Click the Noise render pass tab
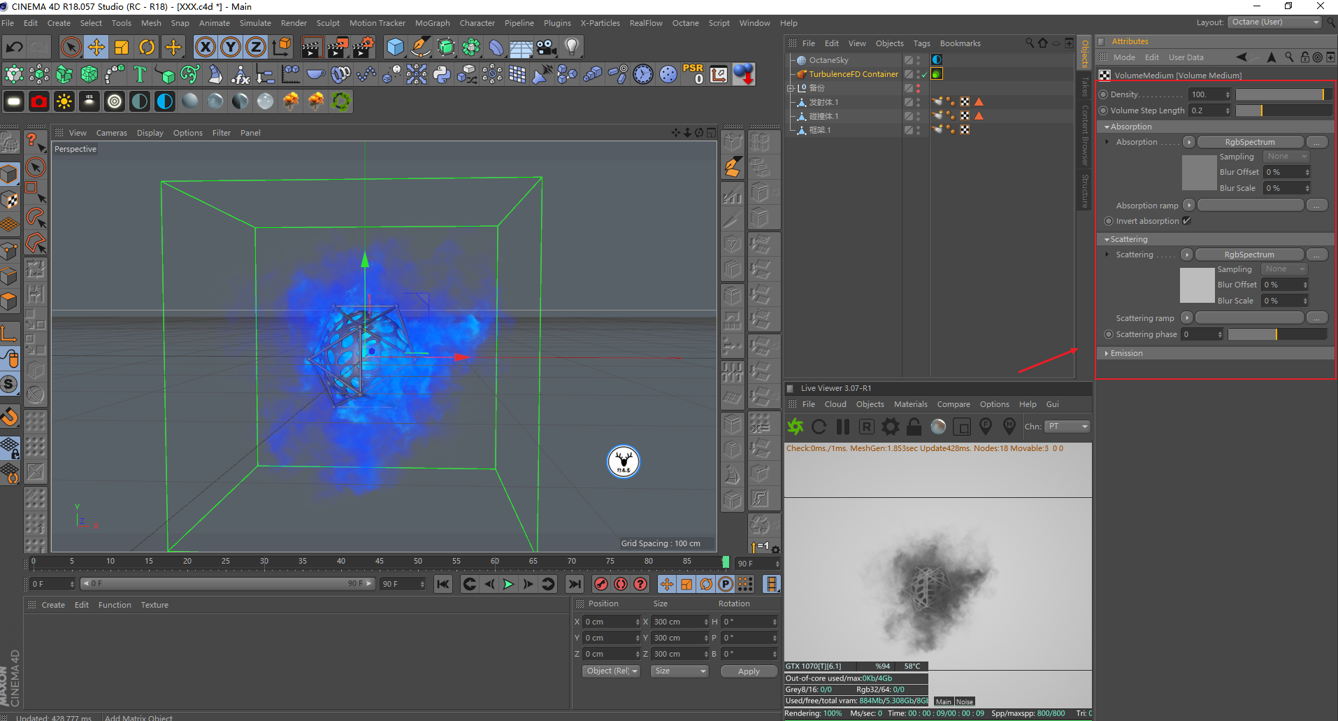This screenshot has width=1338, height=721. tap(965, 701)
